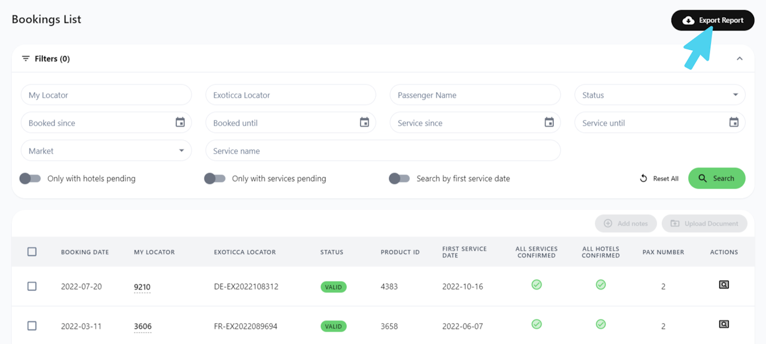This screenshot has height=344, width=766.
Task: Expand the Market dropdown
Action: (x=106, y=151)
